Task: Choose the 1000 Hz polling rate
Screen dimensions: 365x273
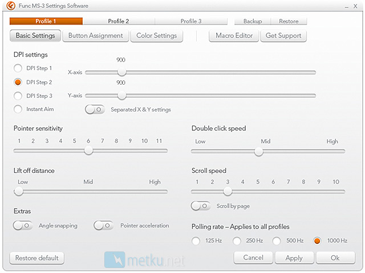Action: pyautogui.click(x=317, y=241)
